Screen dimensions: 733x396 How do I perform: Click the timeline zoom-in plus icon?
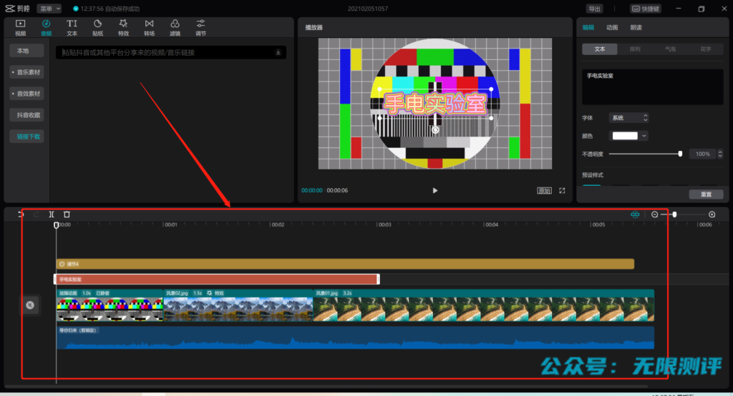(x=712, y=214)
